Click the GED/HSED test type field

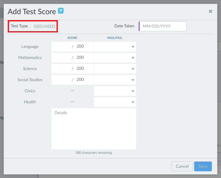[x=44, y=26]
